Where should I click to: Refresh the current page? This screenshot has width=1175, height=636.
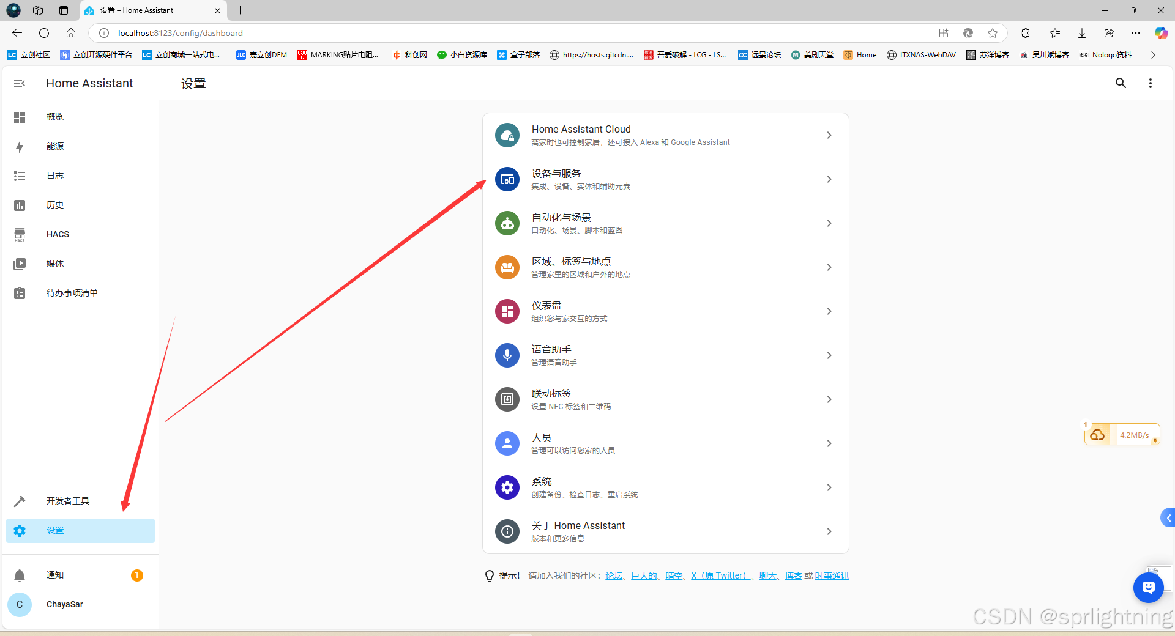pos(44,33)
